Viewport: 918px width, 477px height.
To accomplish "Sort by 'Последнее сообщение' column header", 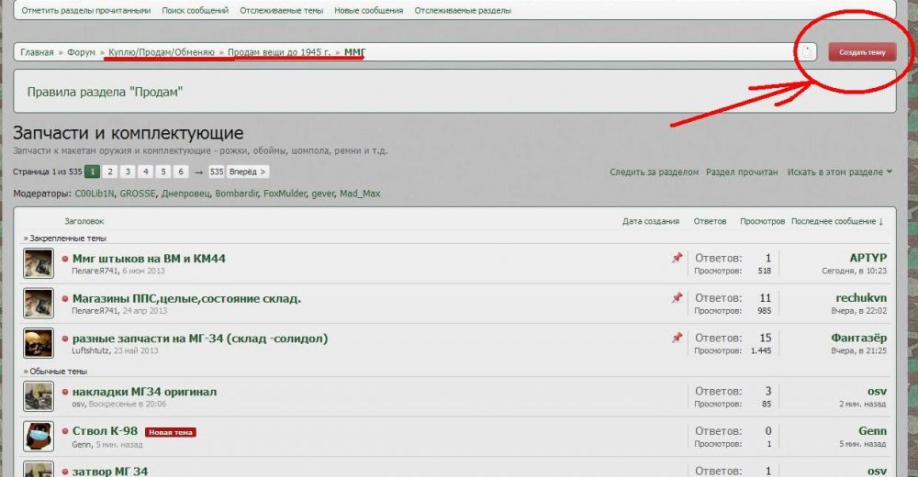I will [x=837, y=221].
